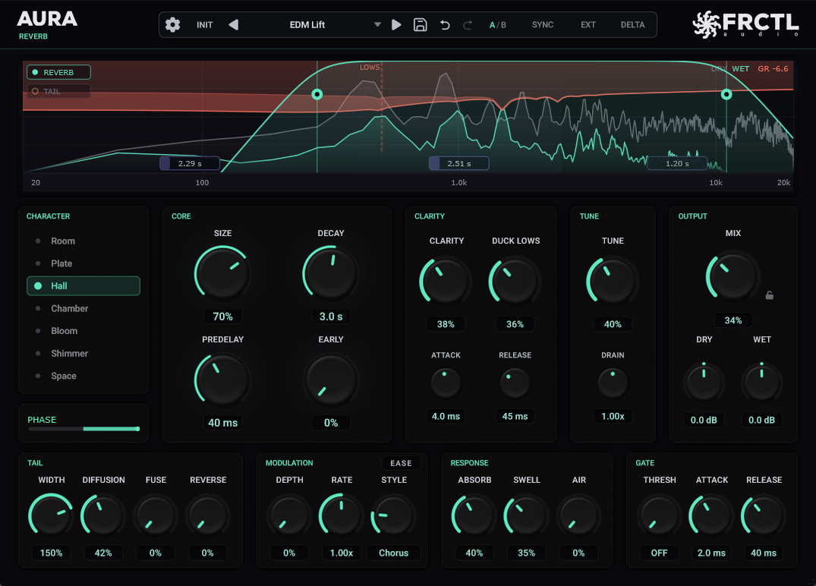Click the modulation RATE knob
The width and height of the screenshot is (816, 586).
pyautogui.click(x=342, y=515)
